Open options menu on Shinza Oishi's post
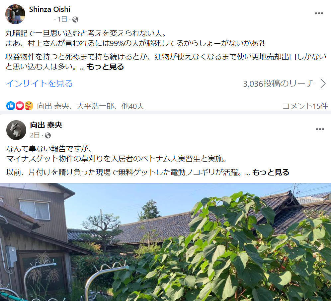The height and width of the screenshot is (301, 331). point(319,13)
